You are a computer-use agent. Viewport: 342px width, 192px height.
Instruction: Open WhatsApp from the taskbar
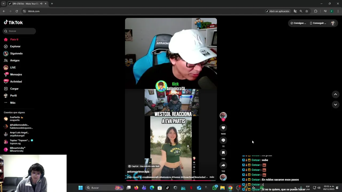215,188
